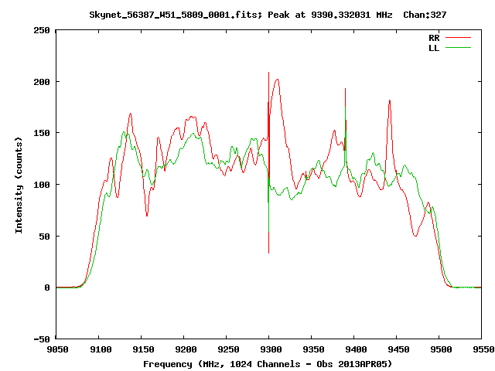Click the y-axis tick label 0
495x371 pixels.
[47, 288]
